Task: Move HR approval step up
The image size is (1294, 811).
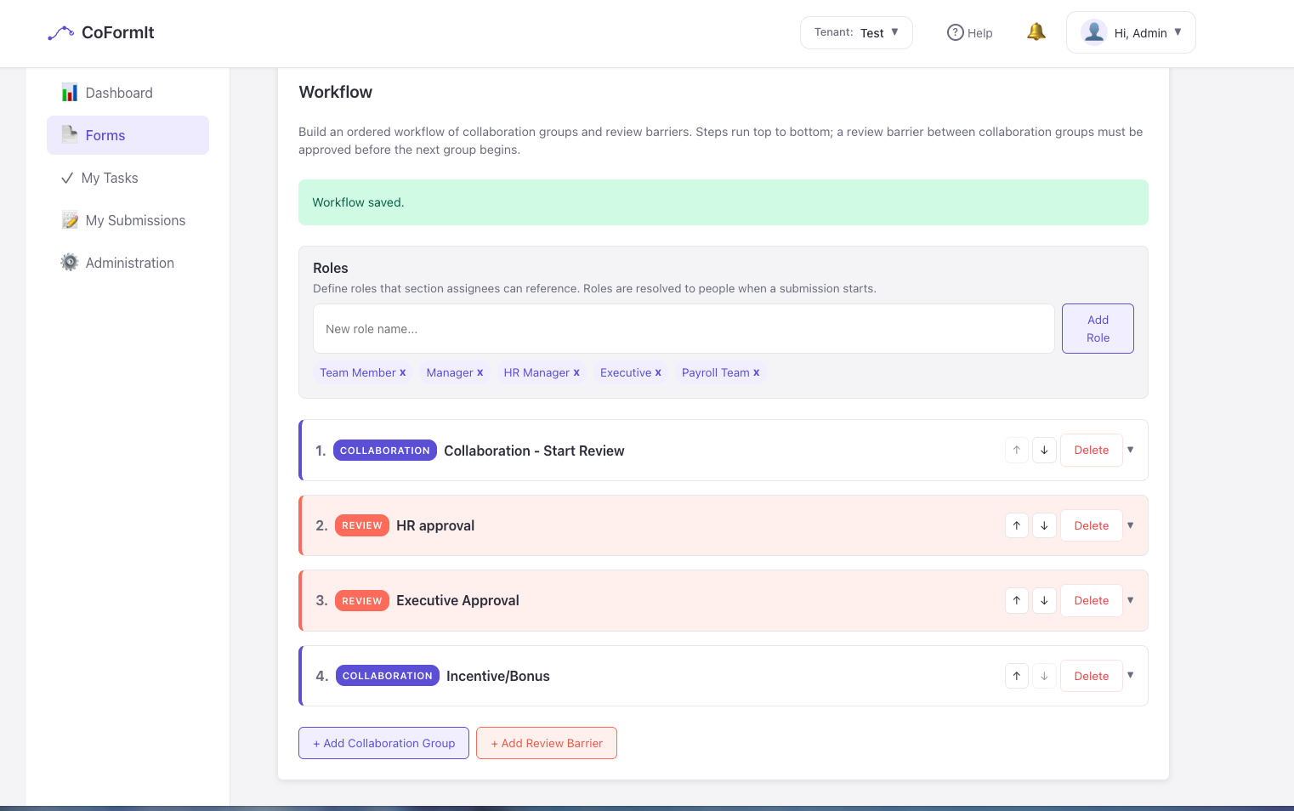Action: 1017,525
